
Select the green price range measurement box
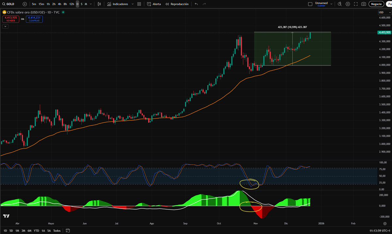292,49
